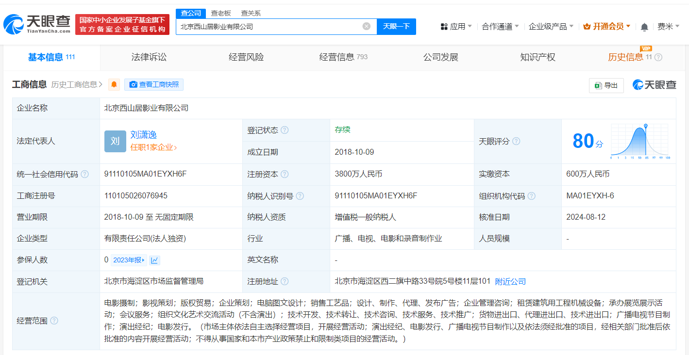Image resolution: width=689 pixels, height=355 pixels.
Task: Click the orange bell icon beside 工商信息
Action: [114, 84]
